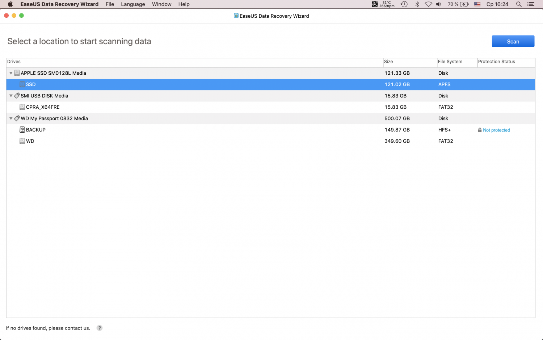
Task: Click the clock showing 16:24
Action: click(497, 4)
